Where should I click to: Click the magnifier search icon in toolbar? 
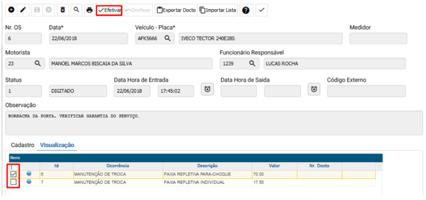(76, 10)
